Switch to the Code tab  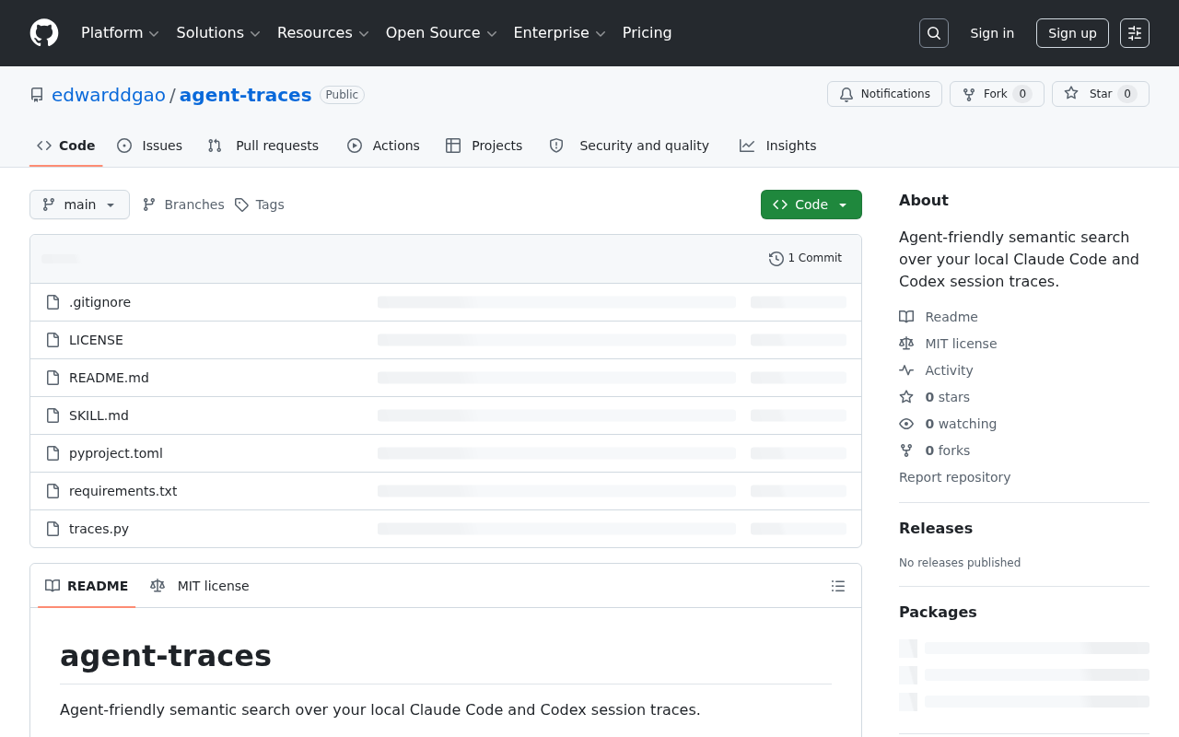point(66,146)
